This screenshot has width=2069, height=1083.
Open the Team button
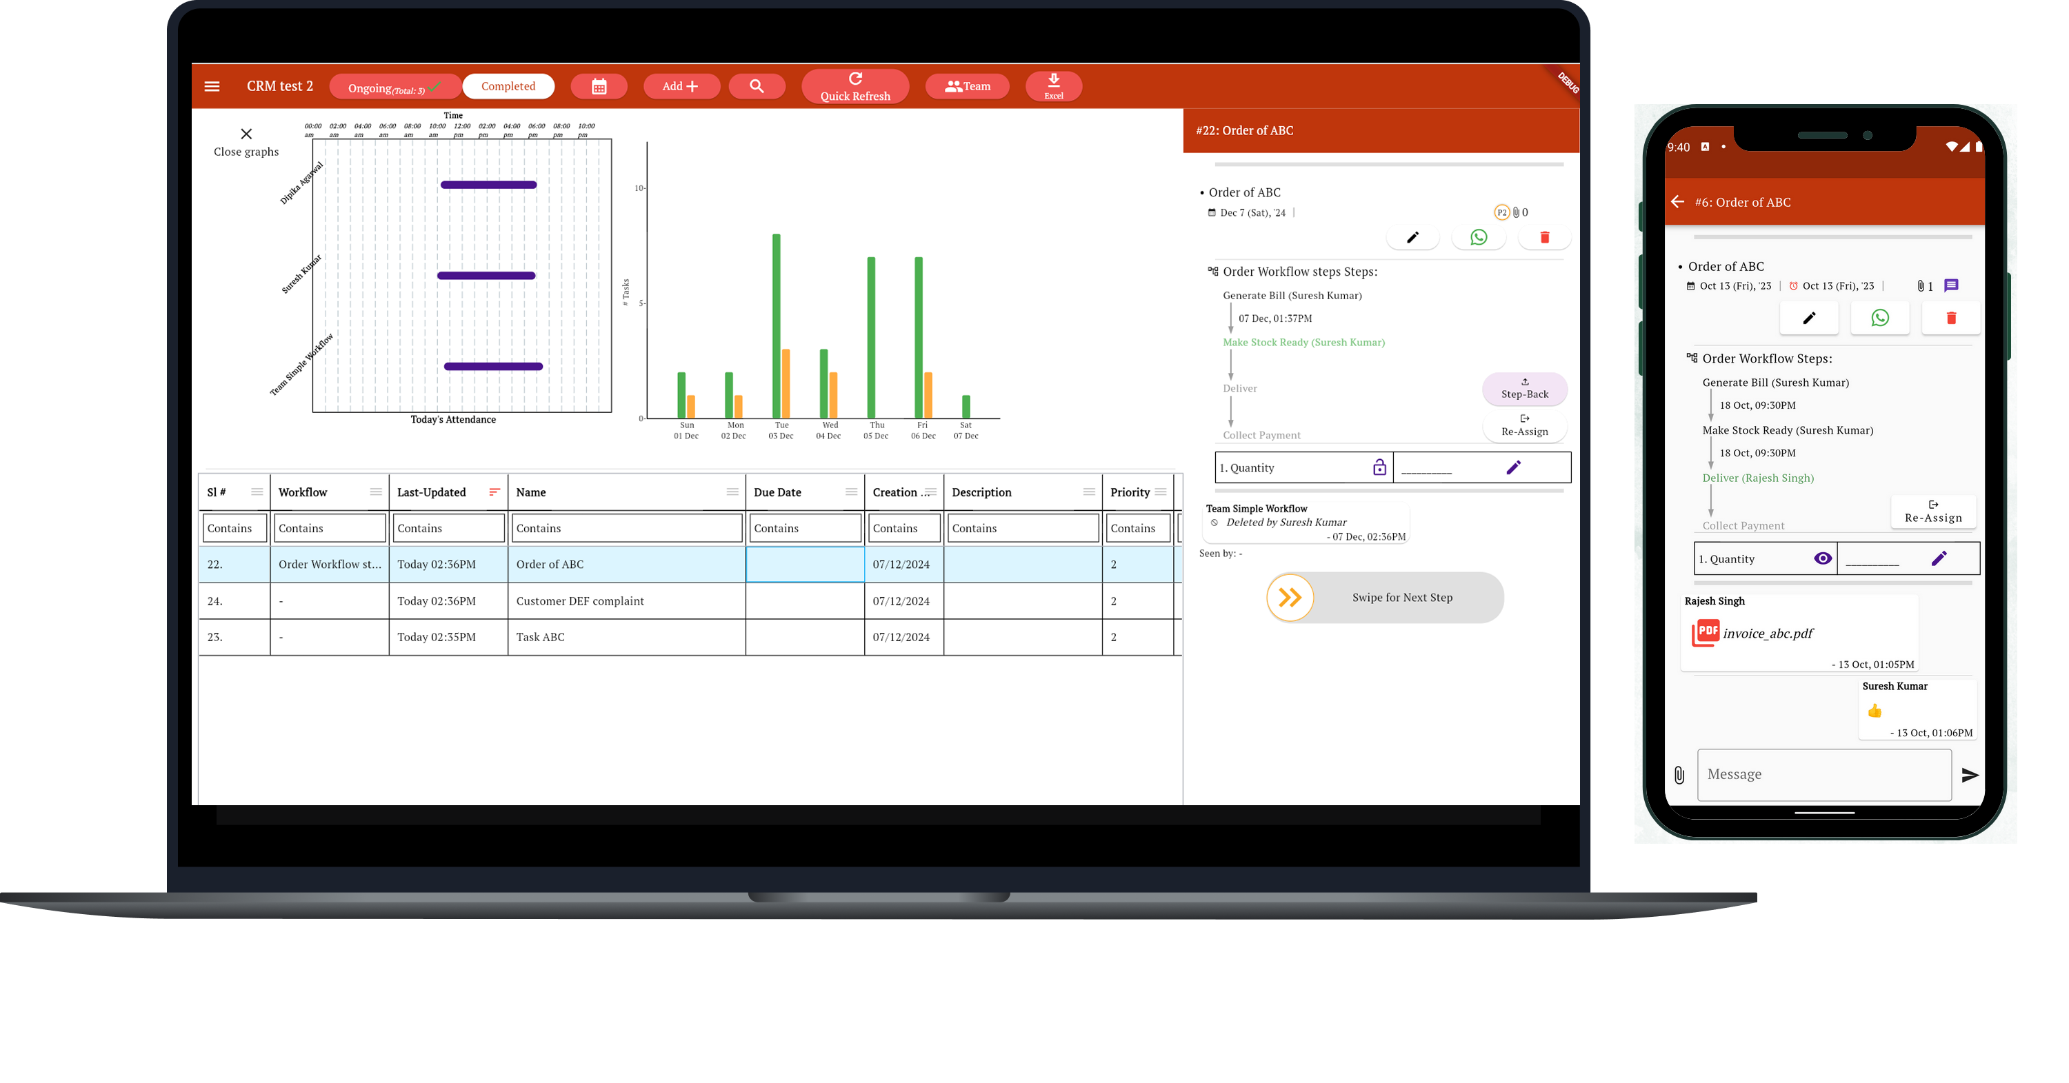coord(968,86)
